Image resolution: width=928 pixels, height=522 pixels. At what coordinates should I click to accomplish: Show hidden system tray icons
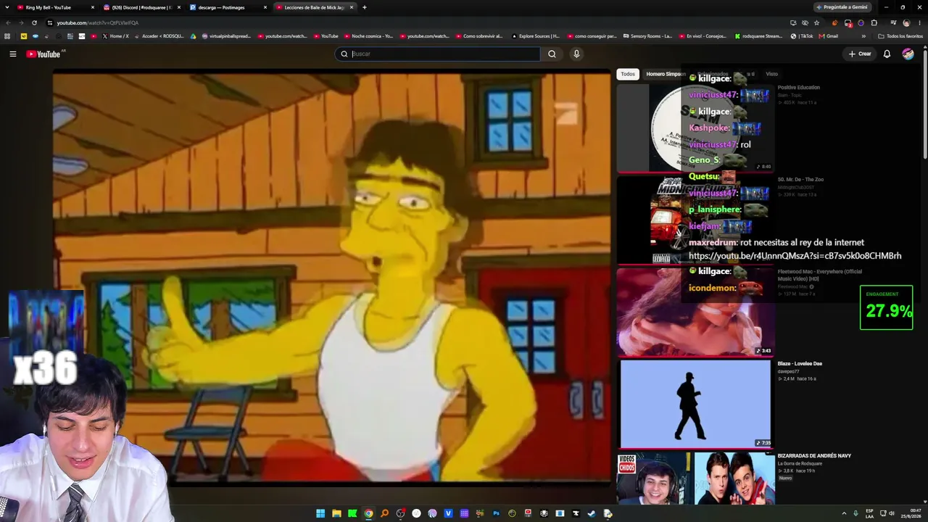(844, 513)
